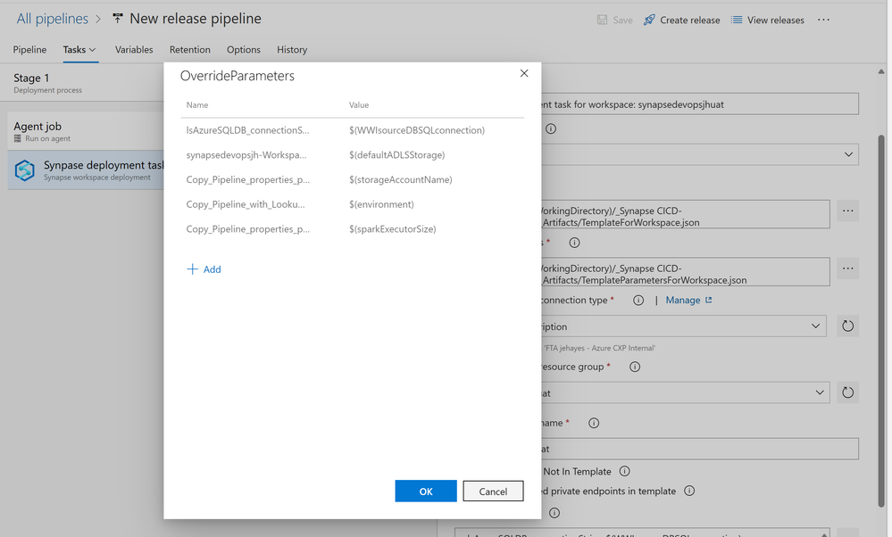Screen dimensions: 892x537
Task: Click breadcrumb chevron after All pipelines
Action: click(98, 19)
